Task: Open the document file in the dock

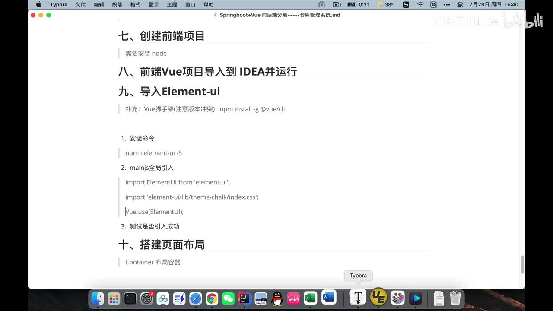Action: 439,298
